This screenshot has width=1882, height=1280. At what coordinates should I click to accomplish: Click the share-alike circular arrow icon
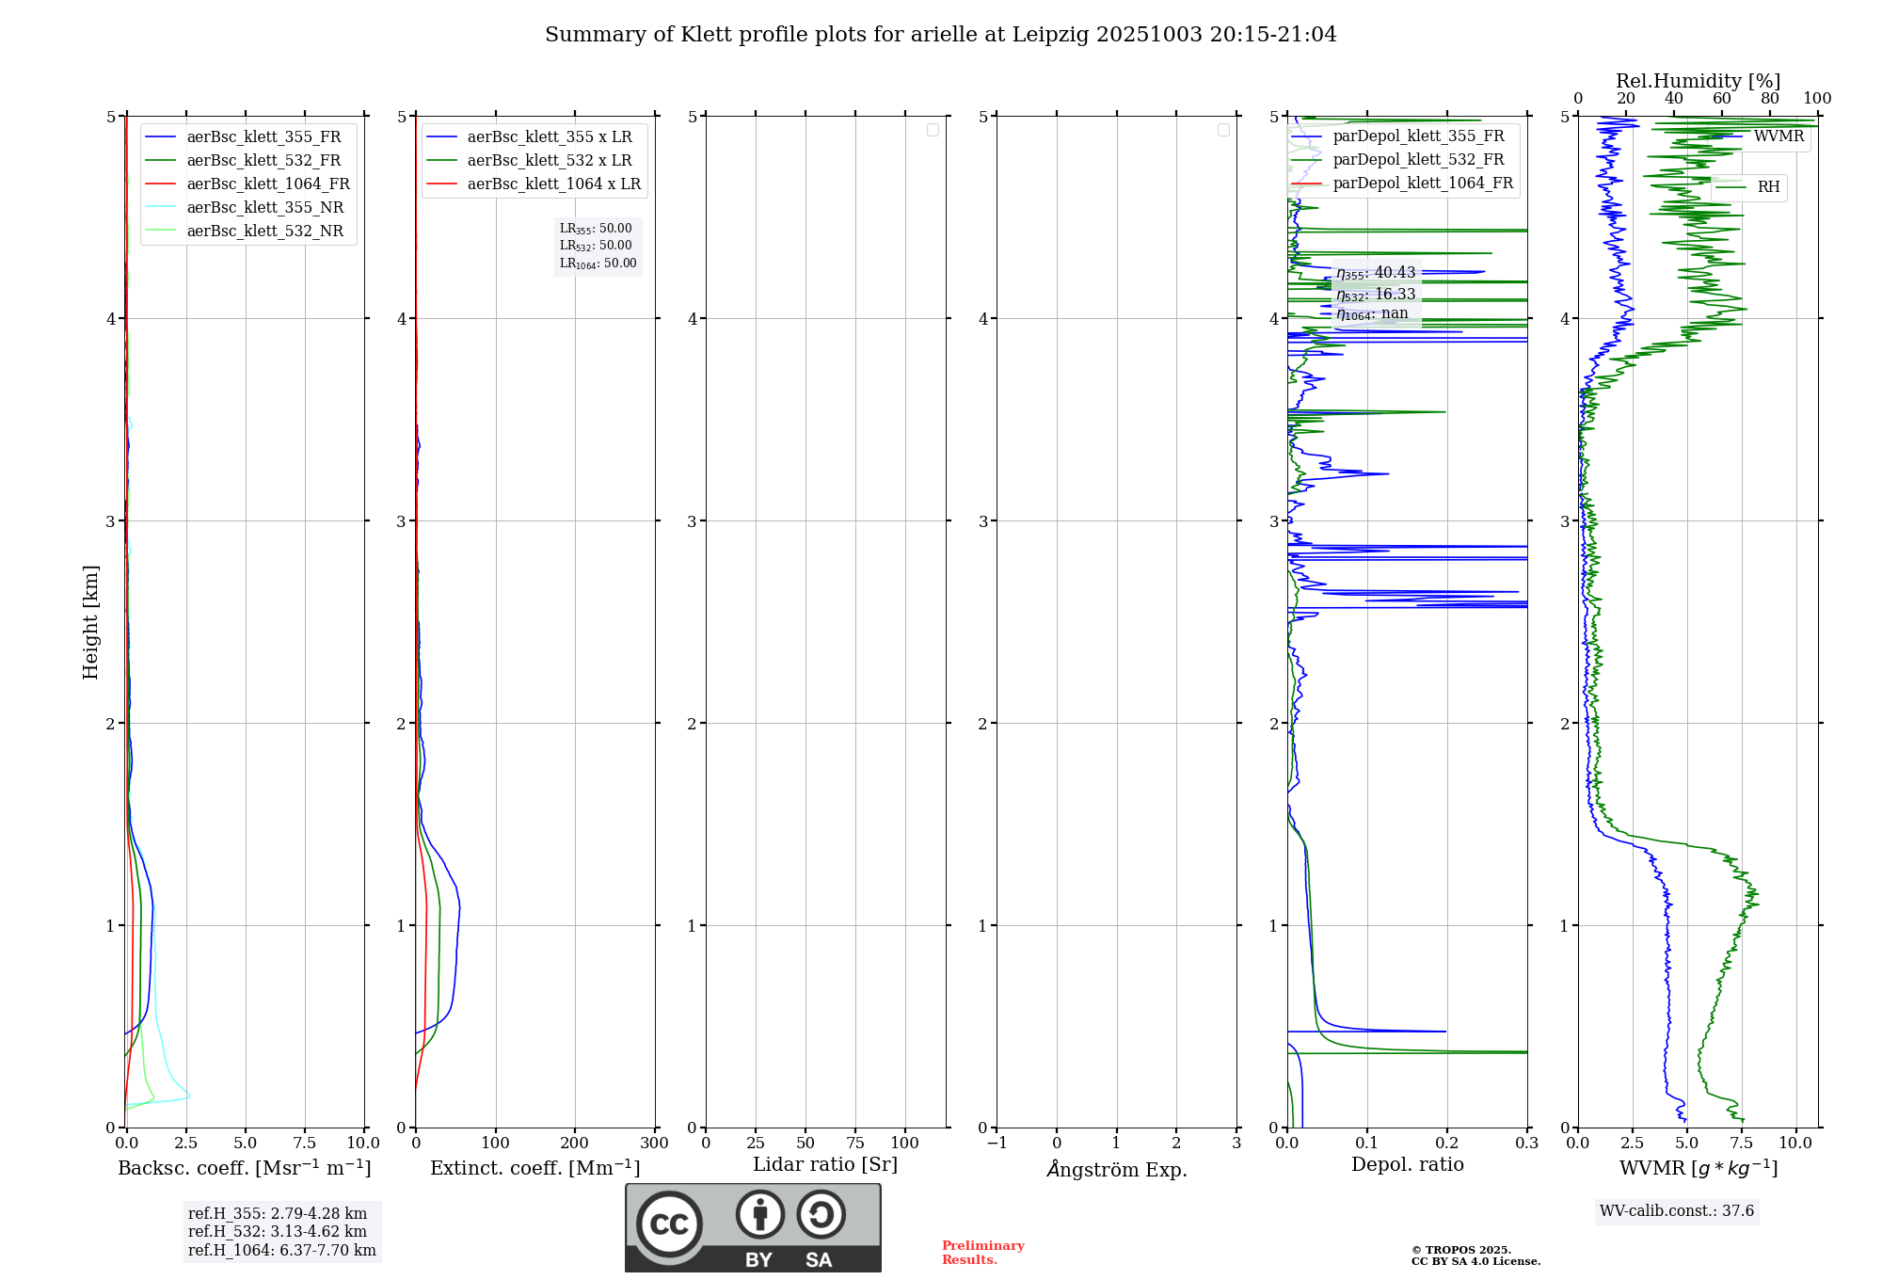[x=821, y=1214]
